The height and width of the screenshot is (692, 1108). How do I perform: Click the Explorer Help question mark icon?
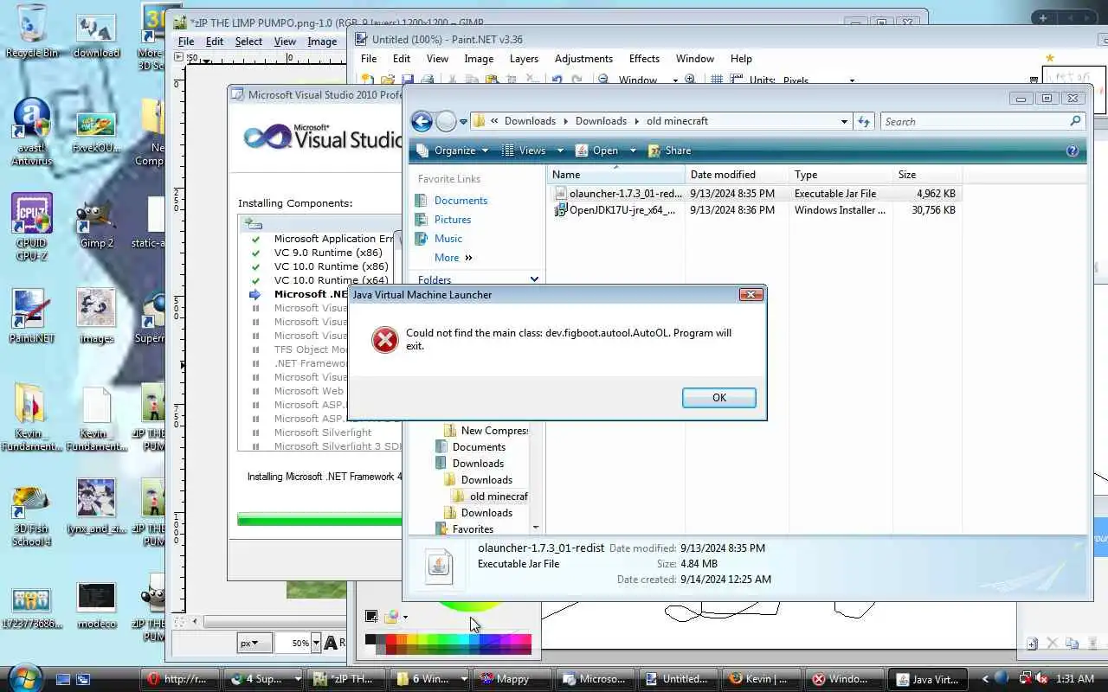click(x=1073, y=151)
